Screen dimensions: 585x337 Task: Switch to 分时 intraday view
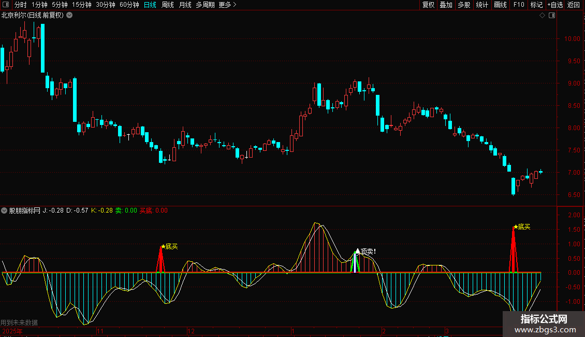[20, 5]
